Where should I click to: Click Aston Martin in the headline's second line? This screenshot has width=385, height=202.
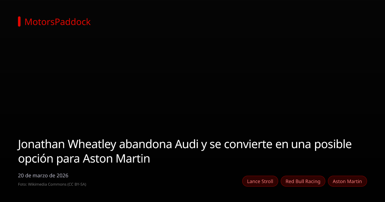click(x=116, y=159)
